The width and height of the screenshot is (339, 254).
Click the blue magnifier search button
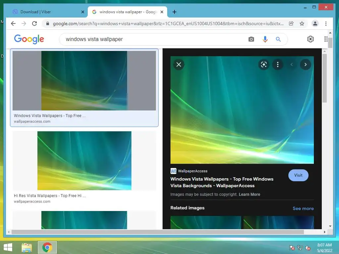coord(278,39)
